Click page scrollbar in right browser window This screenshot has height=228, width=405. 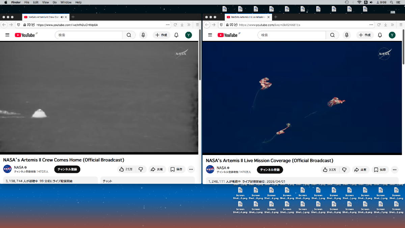pyautogui.click(x=403, y=46)
